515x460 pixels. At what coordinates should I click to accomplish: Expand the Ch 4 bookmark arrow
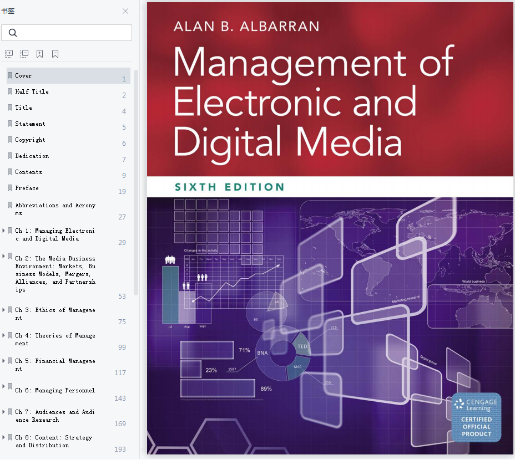pos(3,335)
